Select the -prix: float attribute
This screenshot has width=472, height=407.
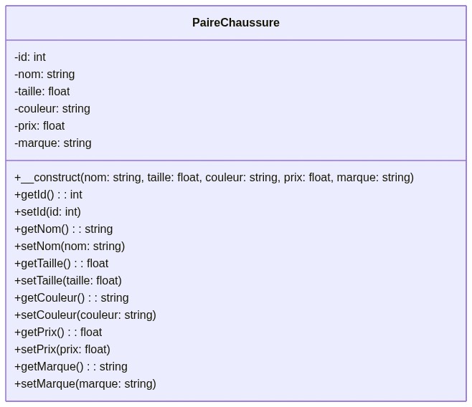pos(39,126)
